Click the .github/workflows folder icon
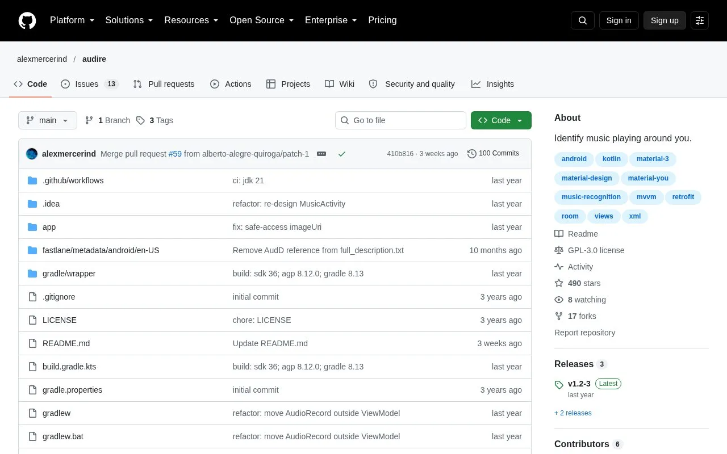Image resolution: width=727 pixels, height=454 pixels. tap(32, 180)
